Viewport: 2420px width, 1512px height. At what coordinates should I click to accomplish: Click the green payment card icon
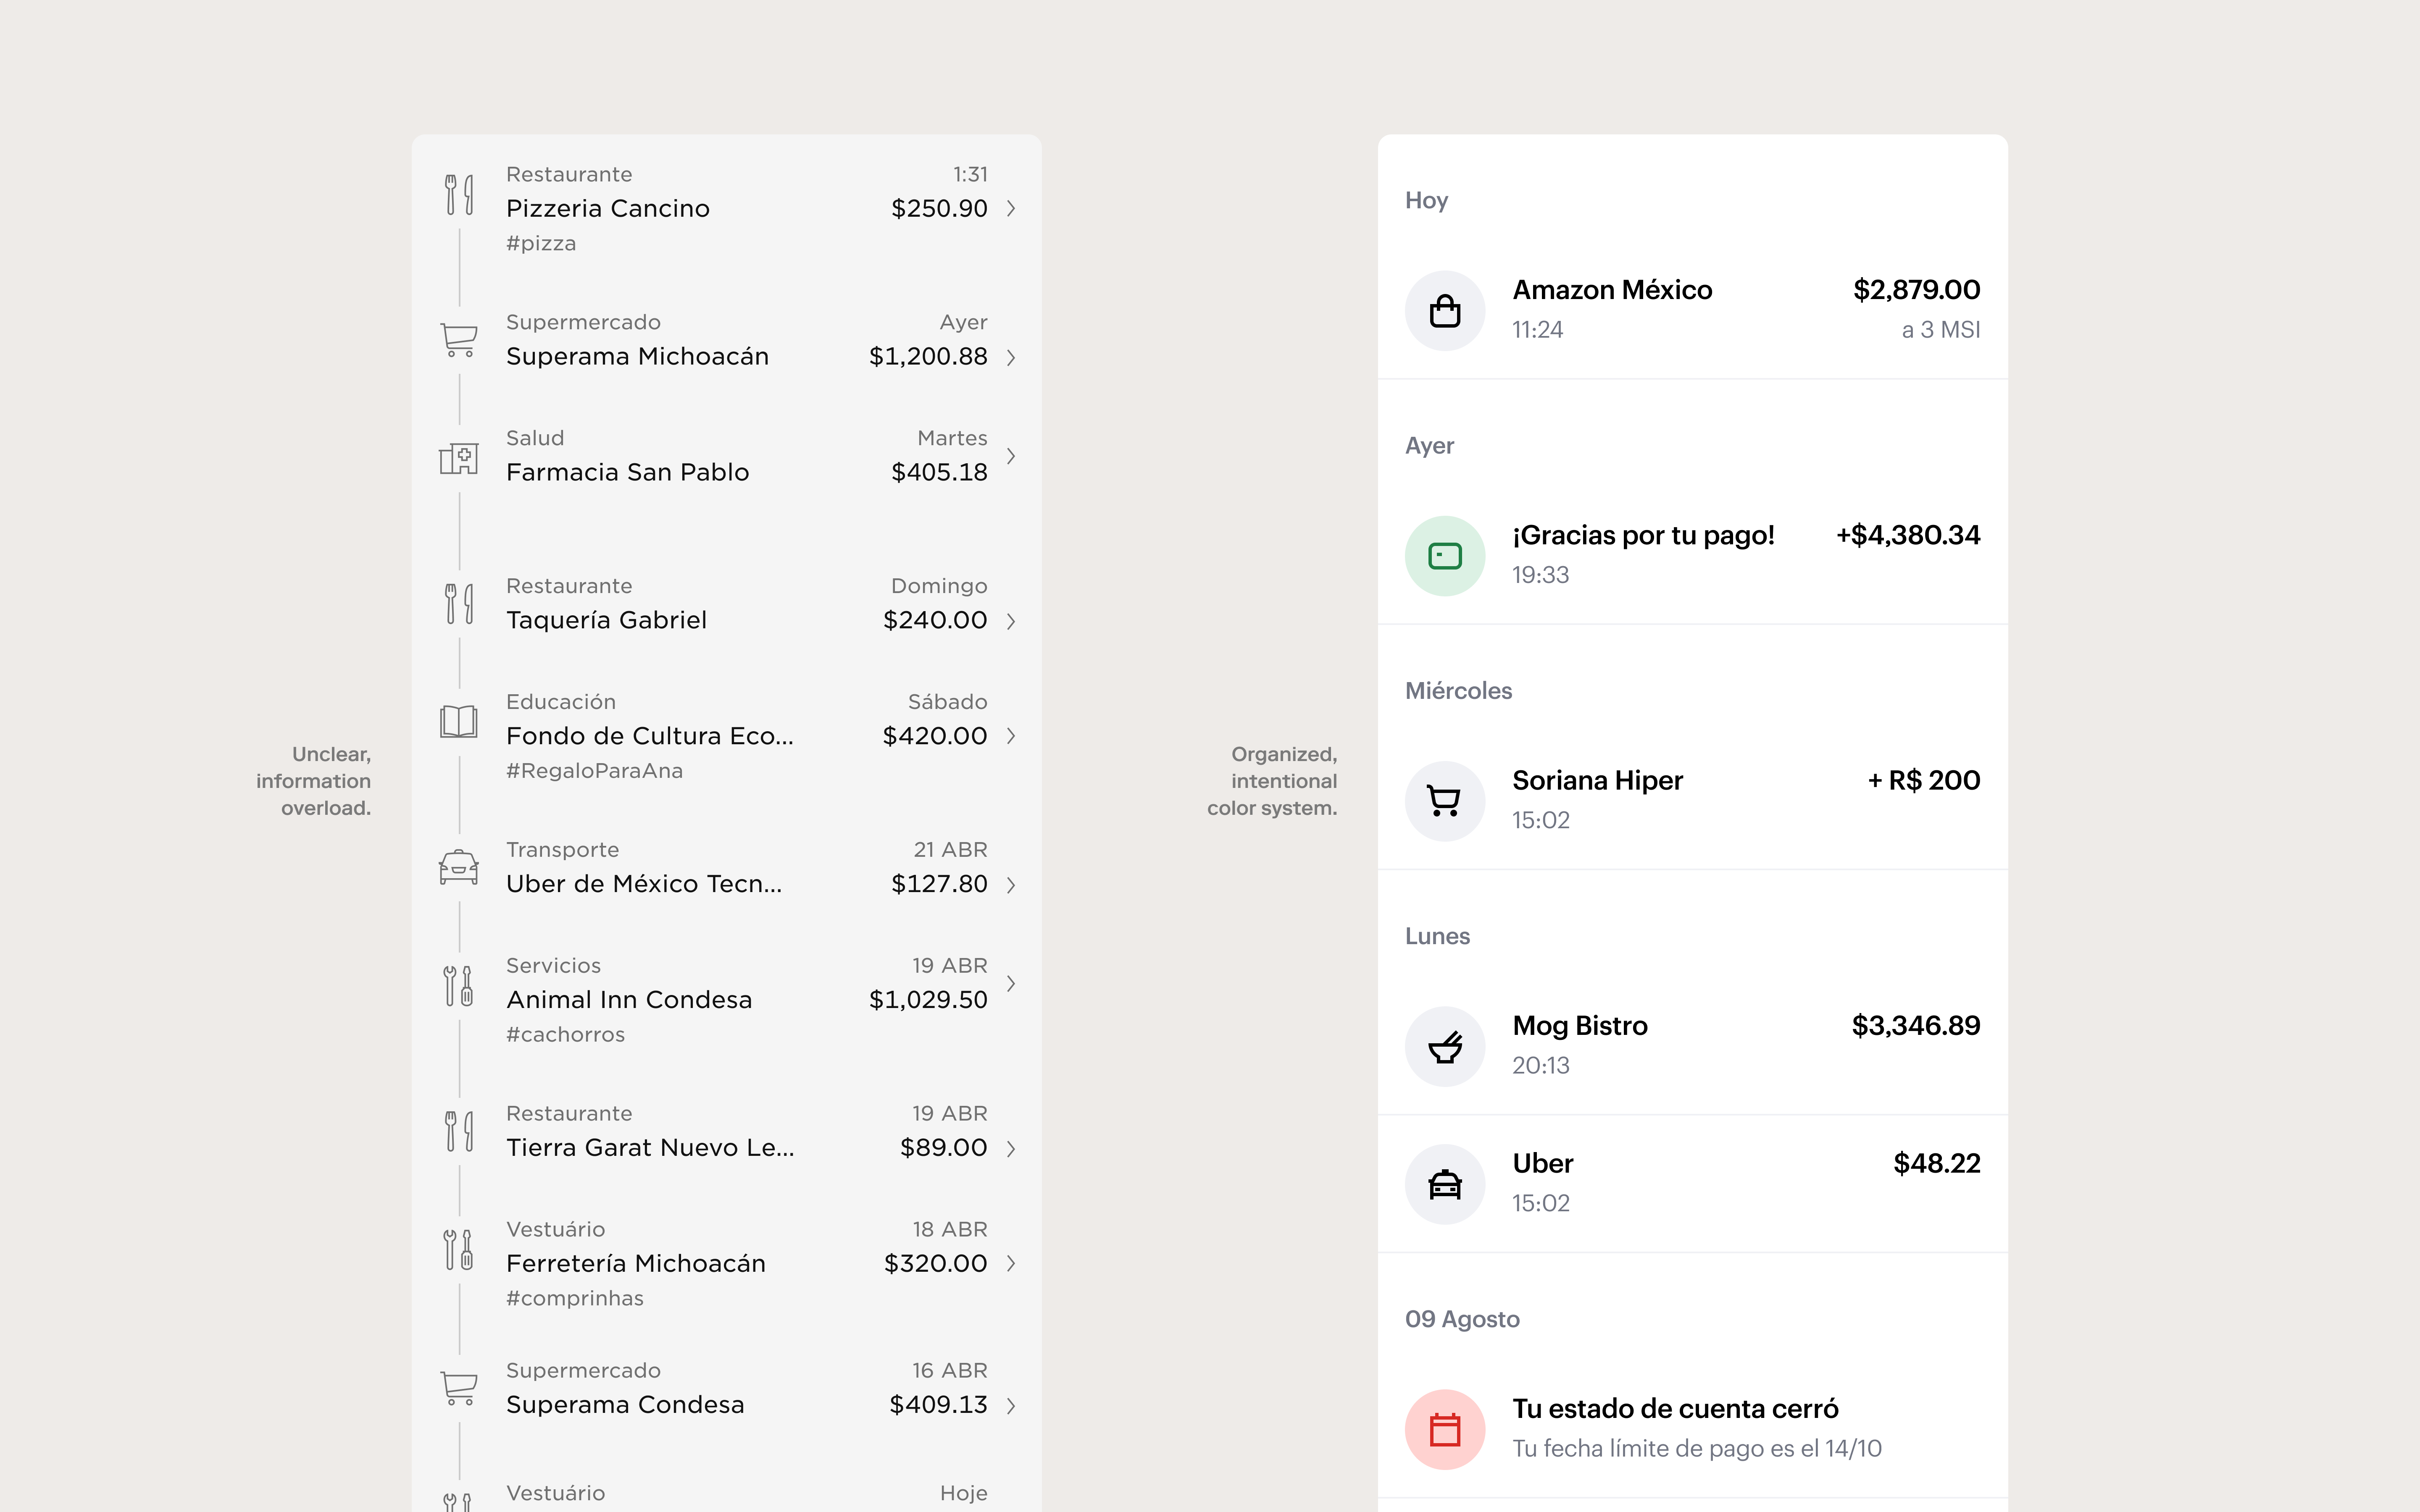(1445, 556)
